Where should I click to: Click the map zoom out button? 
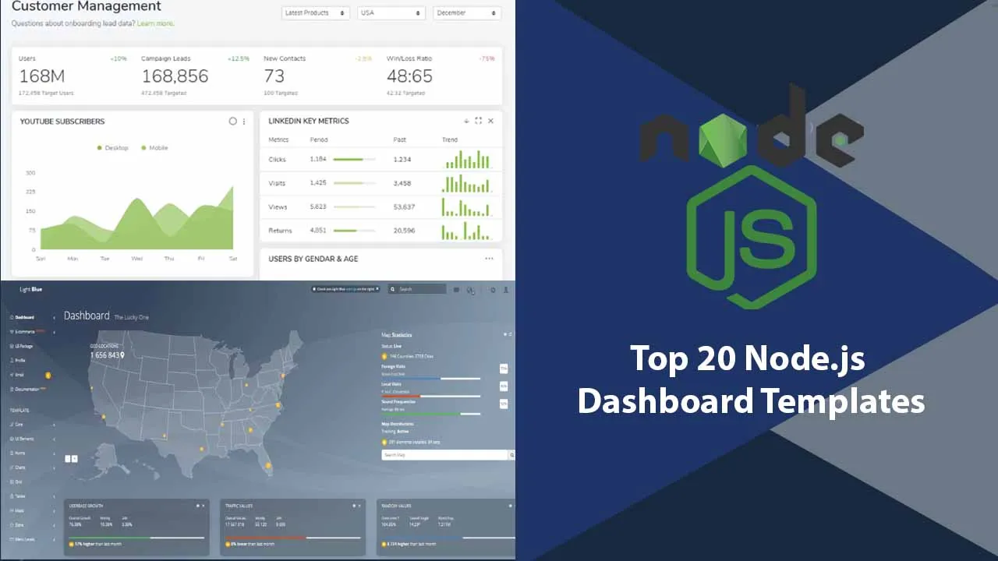[x=68, y=459]
